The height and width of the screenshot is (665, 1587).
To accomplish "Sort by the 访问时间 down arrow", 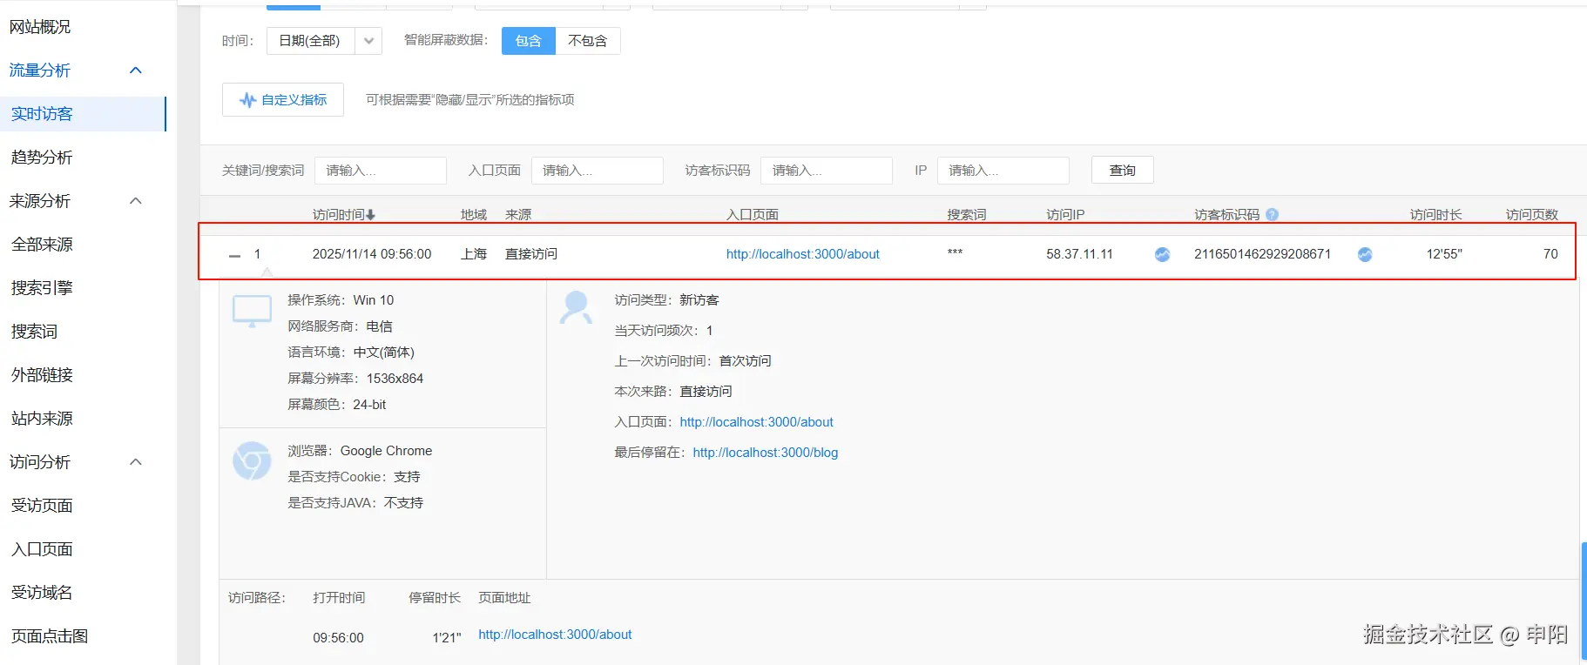I will click(x=370, y=215).
